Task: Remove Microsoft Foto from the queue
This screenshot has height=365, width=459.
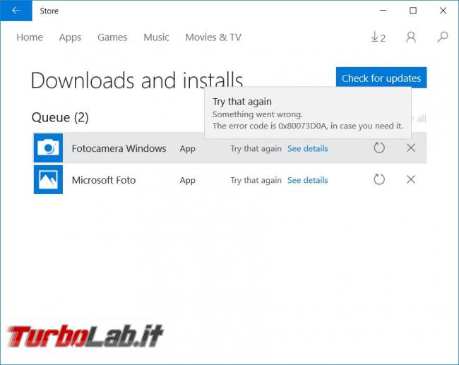Action: click(x=411, y=179)
